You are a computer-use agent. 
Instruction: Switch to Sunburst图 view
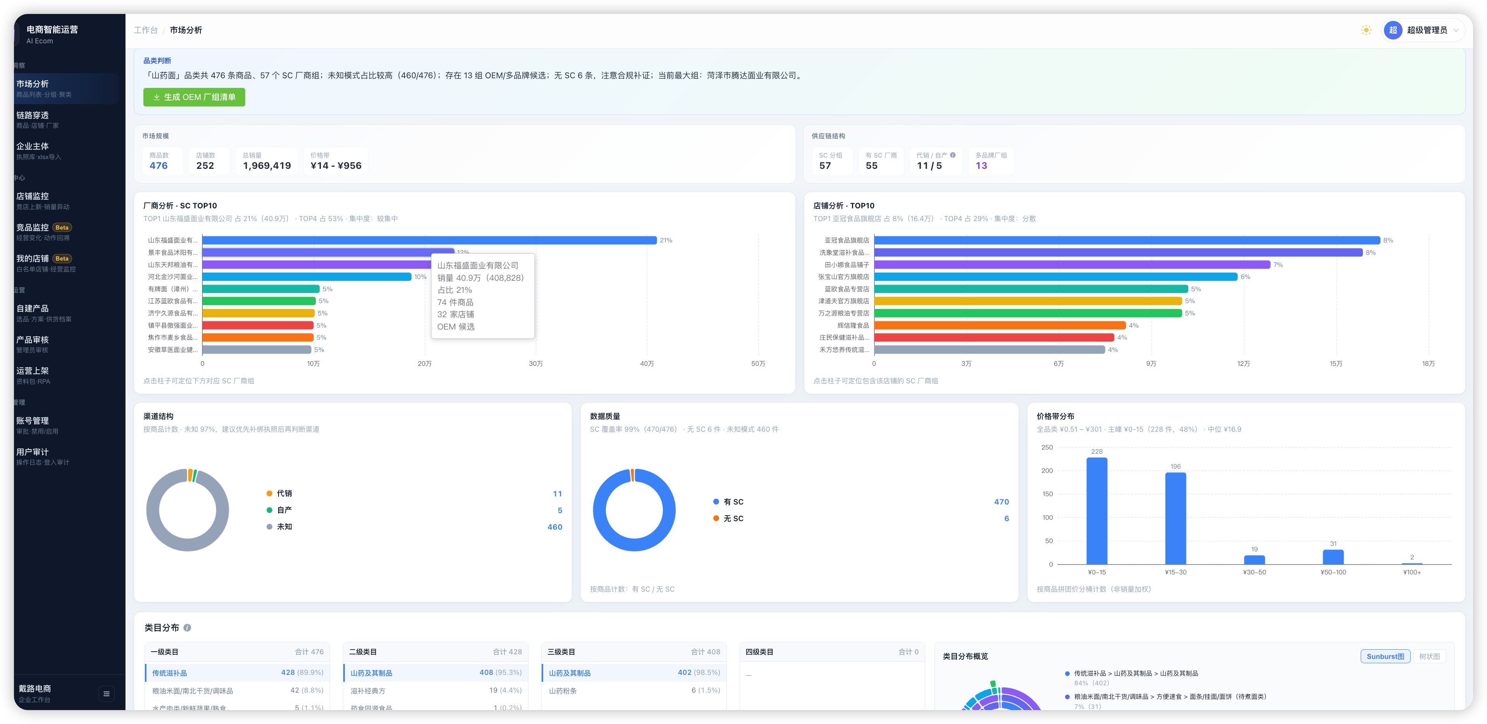1385,656
